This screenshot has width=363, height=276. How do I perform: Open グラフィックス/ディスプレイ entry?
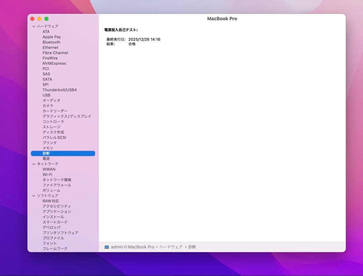pyautogui.click(x=67, y=116)
